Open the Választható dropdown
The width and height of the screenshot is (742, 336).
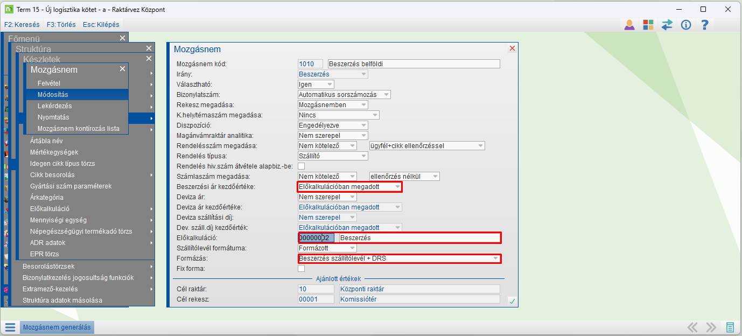click(316, 84)
